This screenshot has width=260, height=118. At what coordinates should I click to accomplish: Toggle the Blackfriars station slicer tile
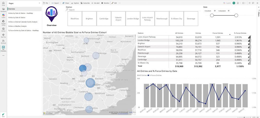pos(75,19)
